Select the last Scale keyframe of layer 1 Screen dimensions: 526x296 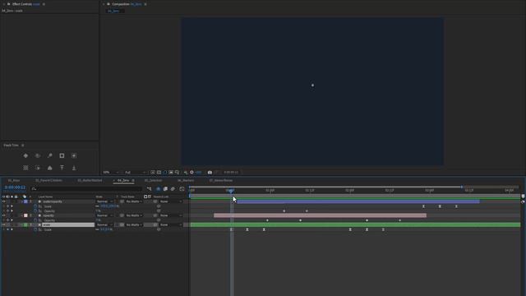456,206
